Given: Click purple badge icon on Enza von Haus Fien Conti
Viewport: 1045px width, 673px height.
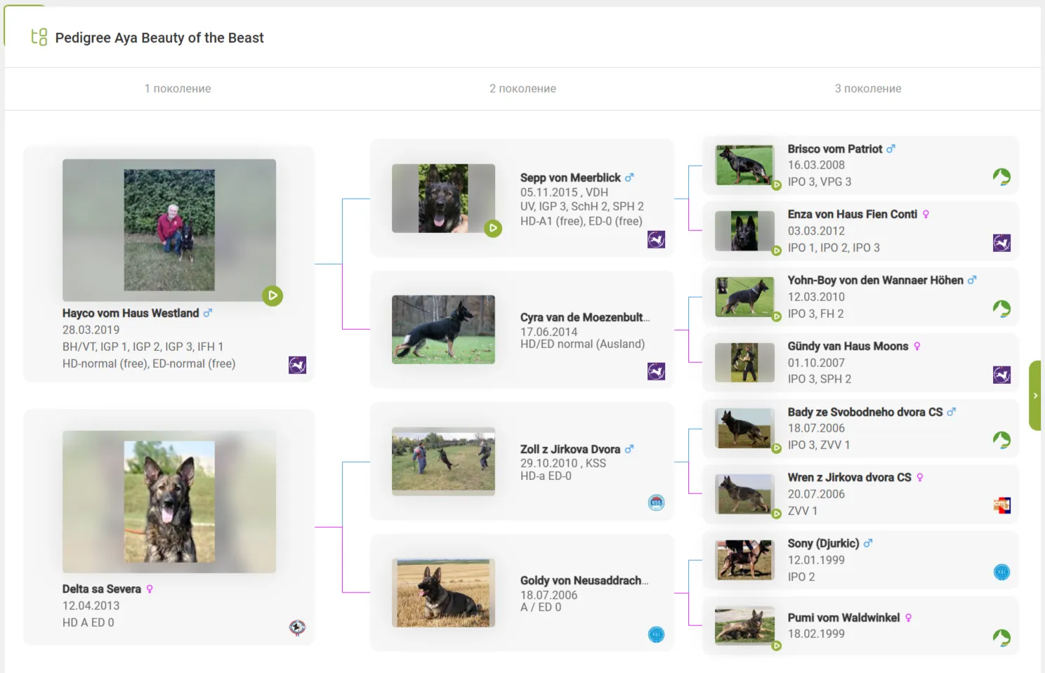Looking at the screenshot, I should pos(1001,244).
